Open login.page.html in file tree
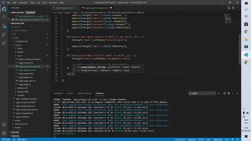The height and width of the screenshot is (141, 251). [26, 74]
